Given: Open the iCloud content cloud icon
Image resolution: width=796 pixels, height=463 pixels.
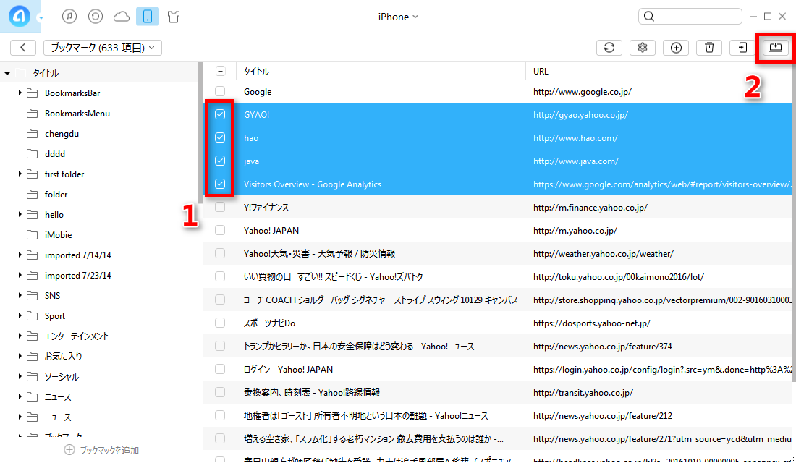Looking at the screenshot, I should [x=122, y=17].
